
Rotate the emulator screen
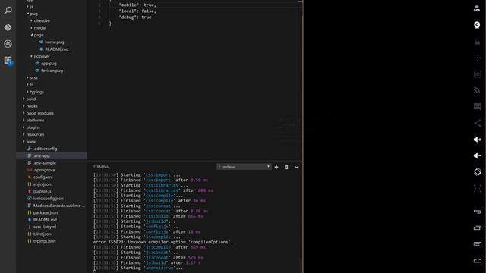click(x=477, y=172)
